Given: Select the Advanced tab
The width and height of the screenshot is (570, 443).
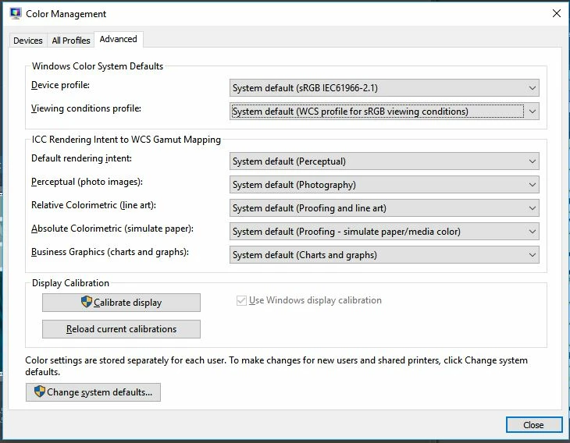Looking at the screenshot, I should pyautogui.click(x=119, y=39).
